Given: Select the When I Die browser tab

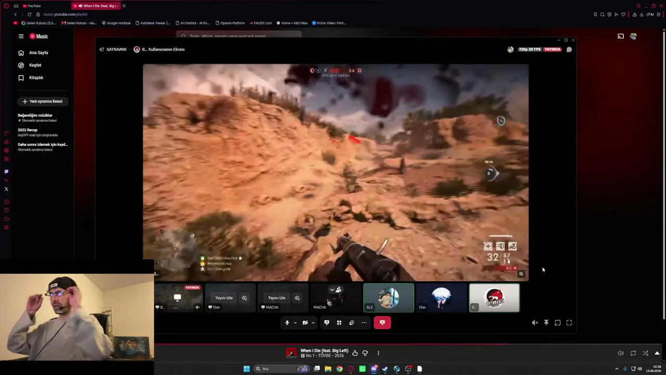Looking at the screenshot, I should pos(96,6).
